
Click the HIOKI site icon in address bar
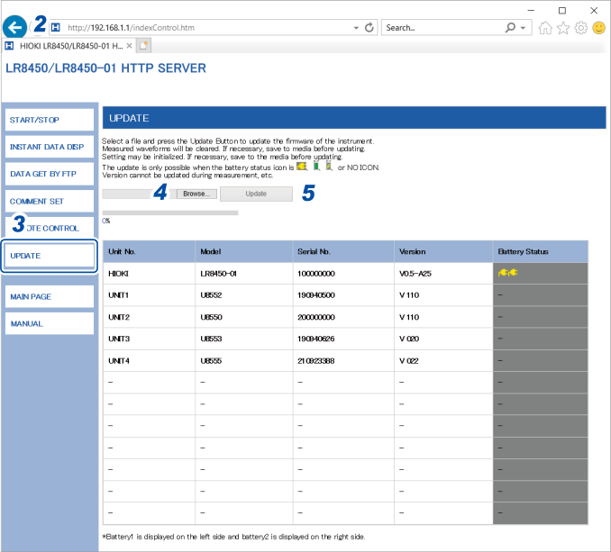point(56,27)
